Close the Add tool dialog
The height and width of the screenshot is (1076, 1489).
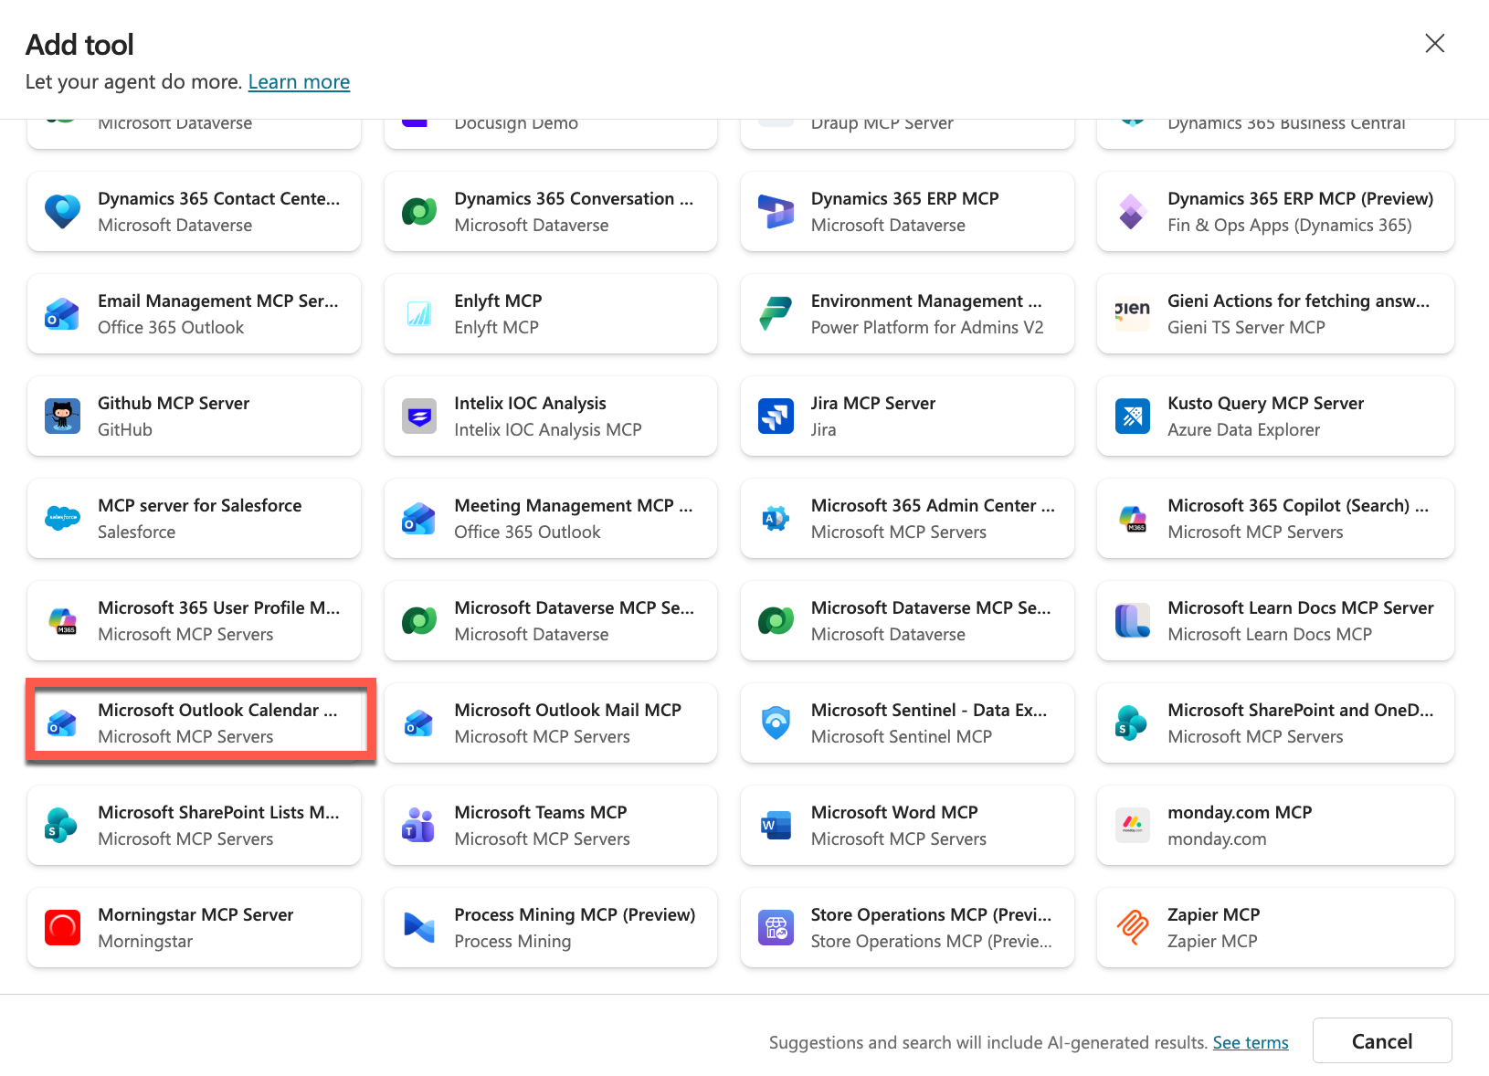coord(1435,43)
